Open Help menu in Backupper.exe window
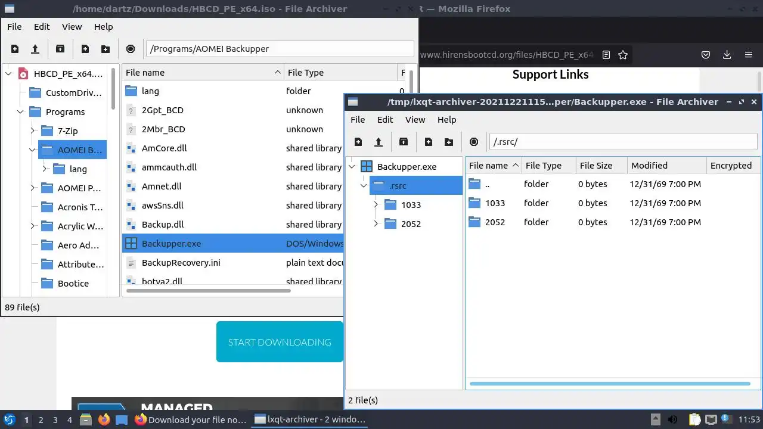The width and height of the screenshot is (763, 429). point(446,120)
